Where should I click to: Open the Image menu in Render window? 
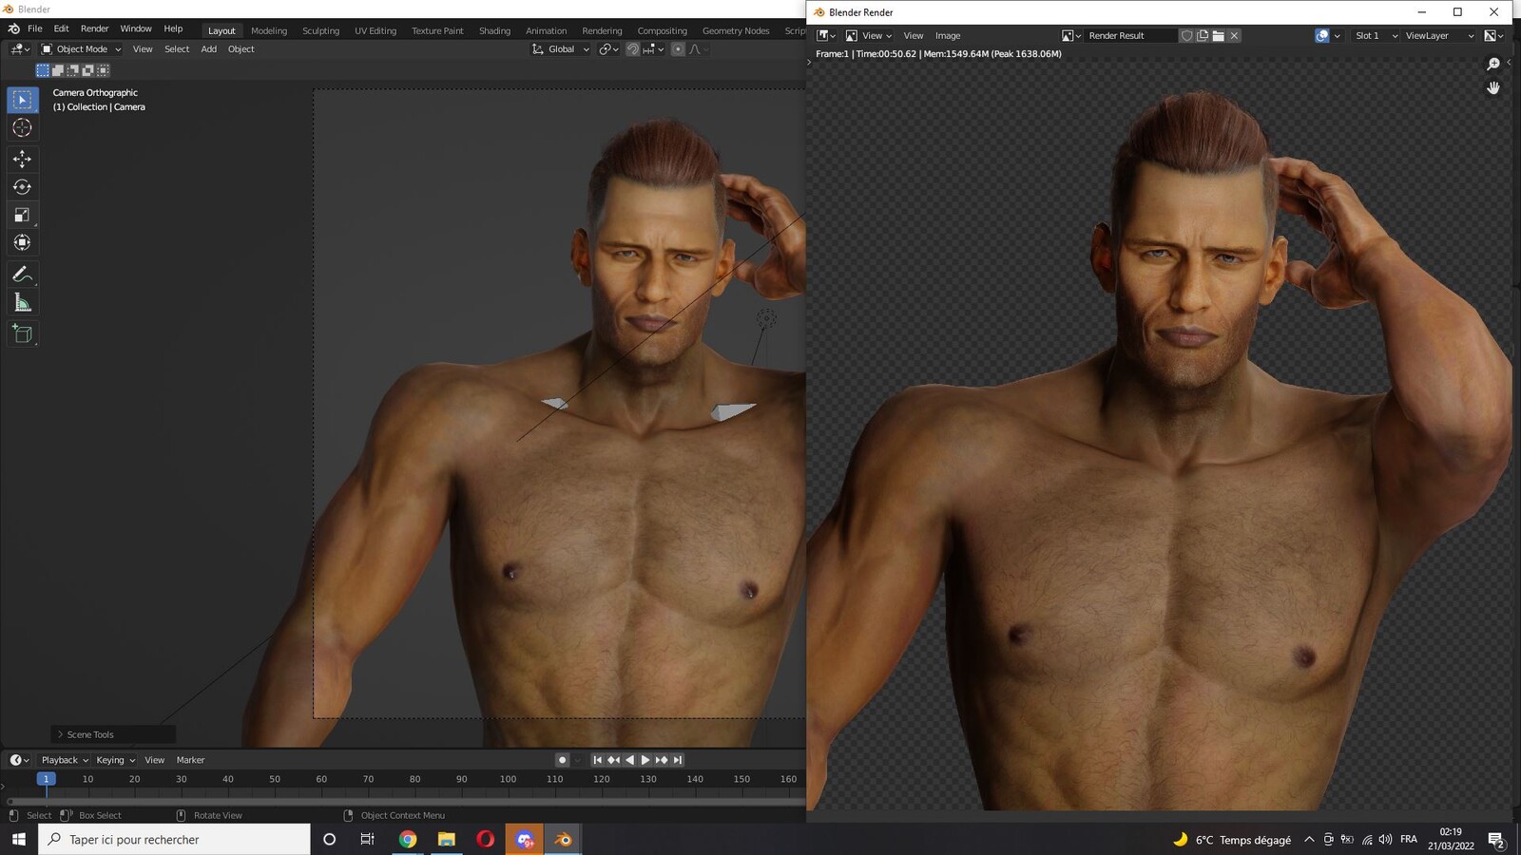pos(948,36)
